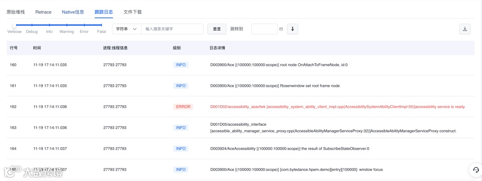This screenshot has width=482, height=181.
Task: Click the INFO badge in row 163
Action: (x=180, y=128)
